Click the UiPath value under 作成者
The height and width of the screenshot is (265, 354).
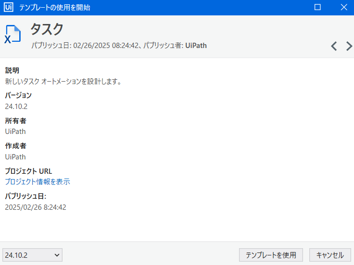point(15,157)
